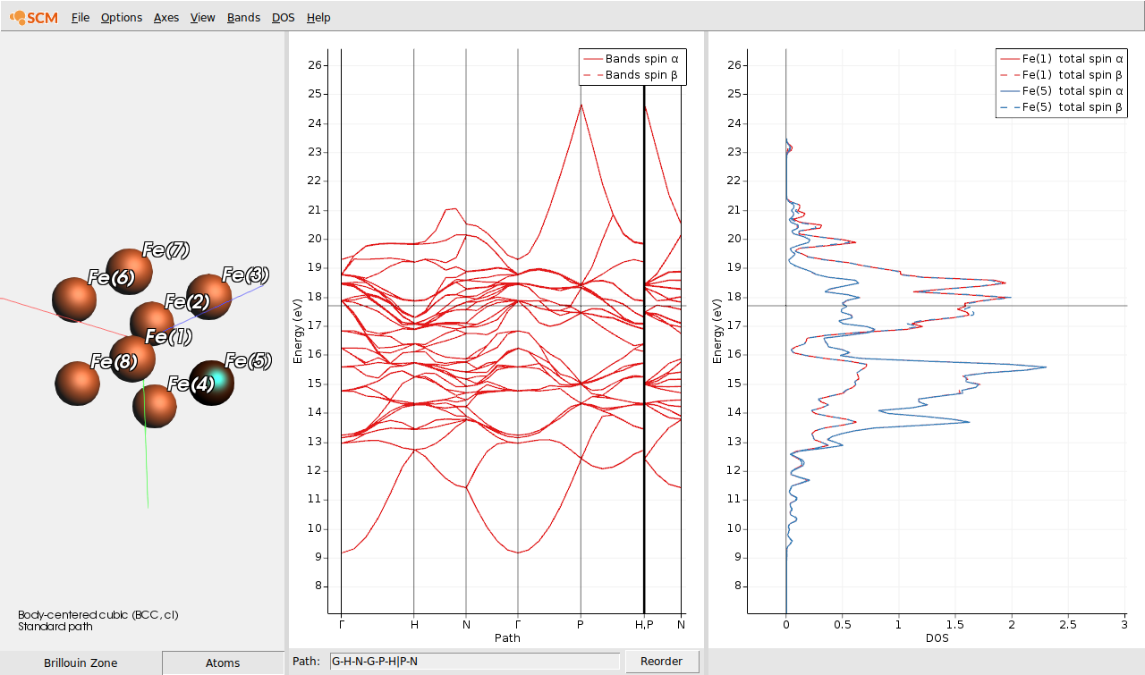Viewport: 1145px width, 675px height.
Task: Select the highlighted Fe(5) atom
Action: click(x=211, y=383)
